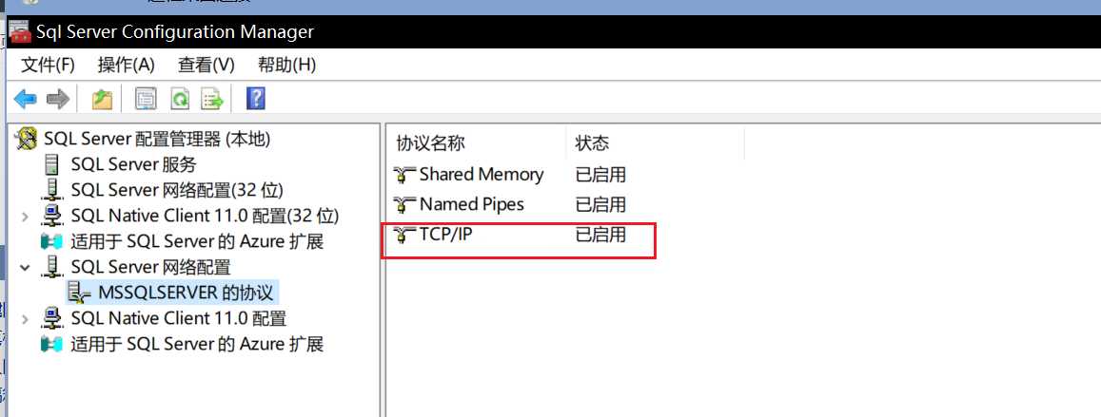
Task: Select SQL Native Client 11.0 配置(32 位) label
Action: click(x=205, y=216)
